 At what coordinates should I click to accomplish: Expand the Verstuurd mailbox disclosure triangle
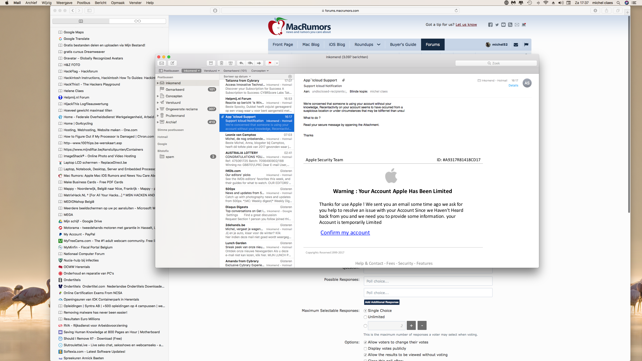pos(158,103)
